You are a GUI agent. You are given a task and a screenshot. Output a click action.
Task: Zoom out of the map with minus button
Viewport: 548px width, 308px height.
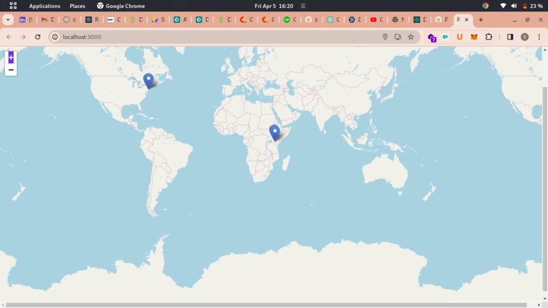point(11,70)
